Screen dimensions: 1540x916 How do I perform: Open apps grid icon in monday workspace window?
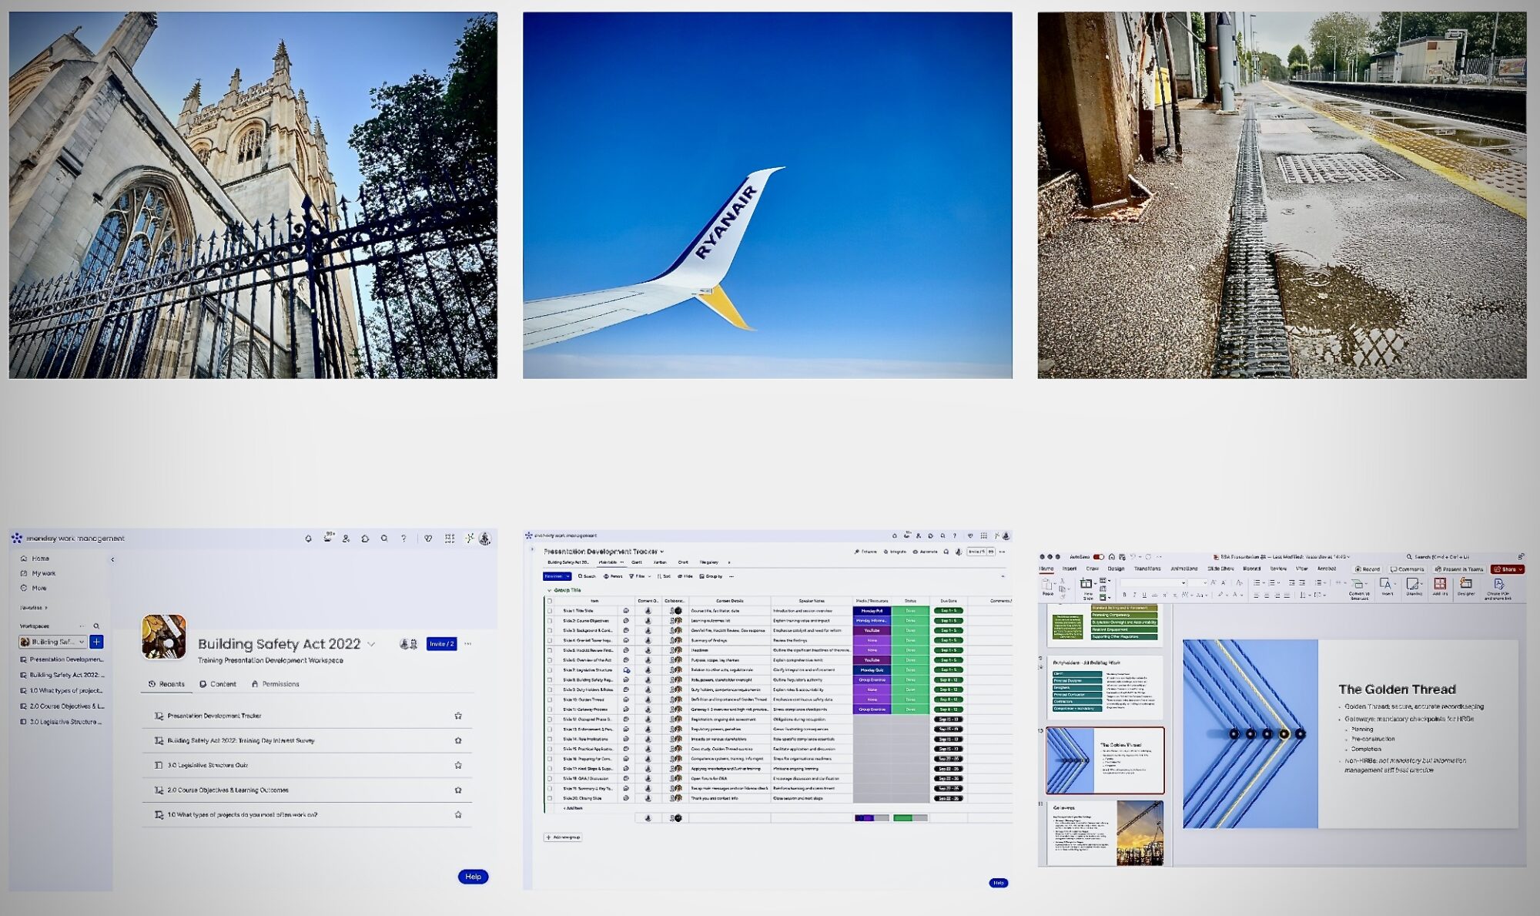pyautogui.click(x=450, y=539)
